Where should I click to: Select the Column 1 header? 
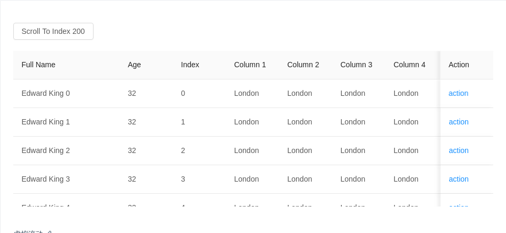250,65
